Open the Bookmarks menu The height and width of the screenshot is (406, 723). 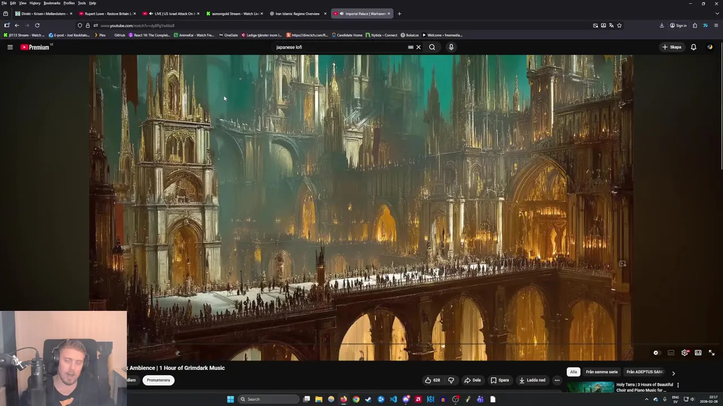[52, 3]
